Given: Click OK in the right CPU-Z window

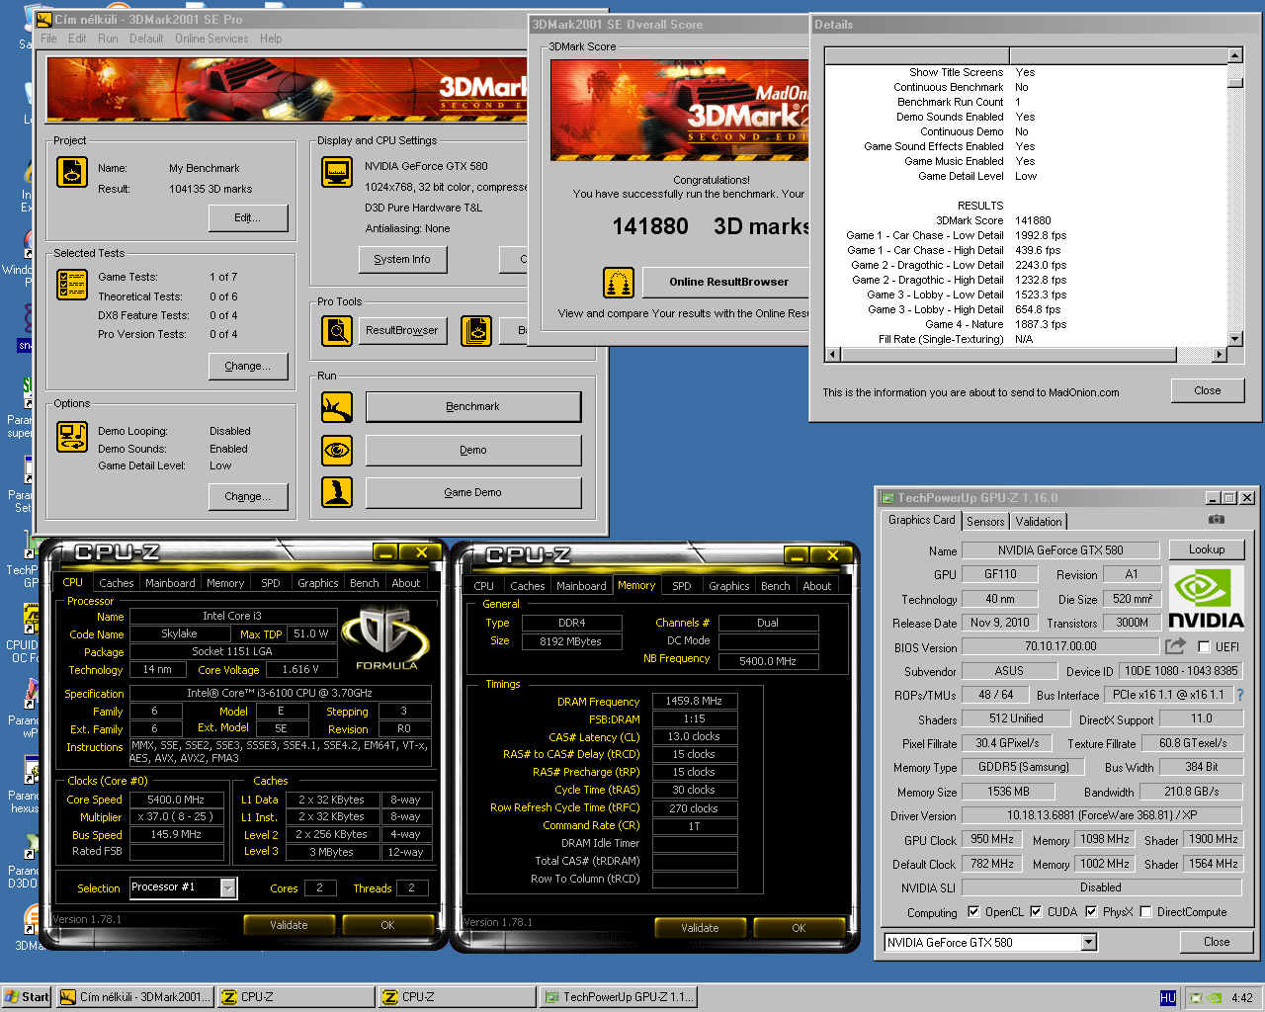Looking at the screenshot, I should (799, 928).
